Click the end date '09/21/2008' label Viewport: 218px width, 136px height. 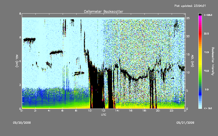(x=185, y=123)
